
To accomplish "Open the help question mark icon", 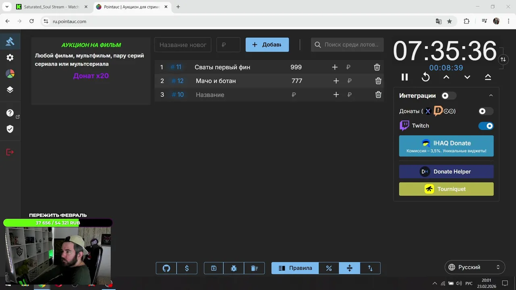I will 10,113.
